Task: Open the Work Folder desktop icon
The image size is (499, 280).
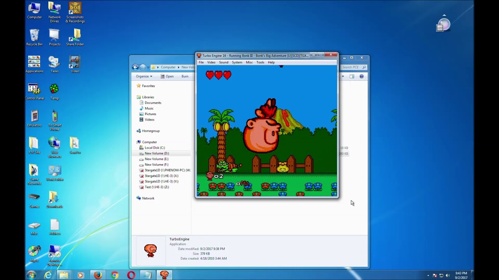Action: (x=55, y=173)
